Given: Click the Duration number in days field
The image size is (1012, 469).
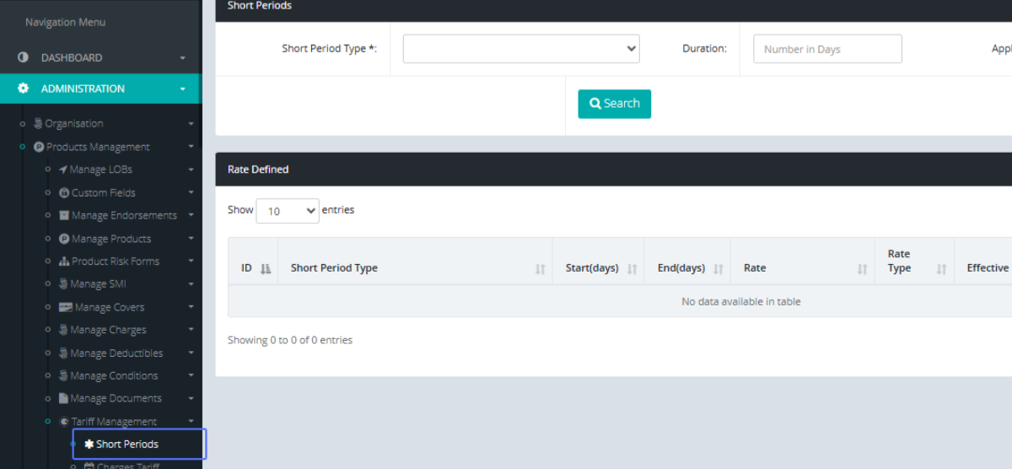Looking at the screenshot, I should pyautogui.click(x=826, y=49).
